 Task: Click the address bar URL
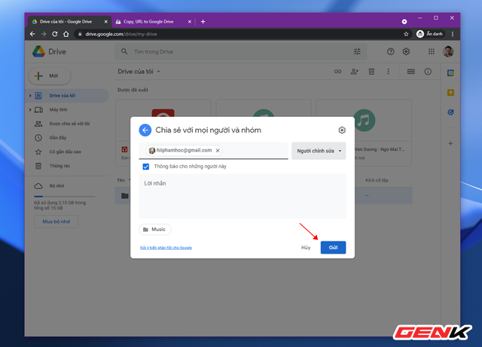click(x=121, y=34)
